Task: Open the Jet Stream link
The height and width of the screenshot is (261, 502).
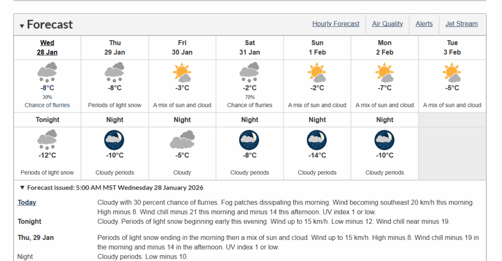Action: (461, 23)
